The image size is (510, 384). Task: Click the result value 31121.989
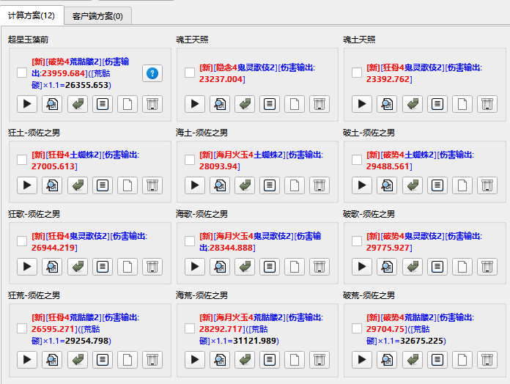[254, 341]
